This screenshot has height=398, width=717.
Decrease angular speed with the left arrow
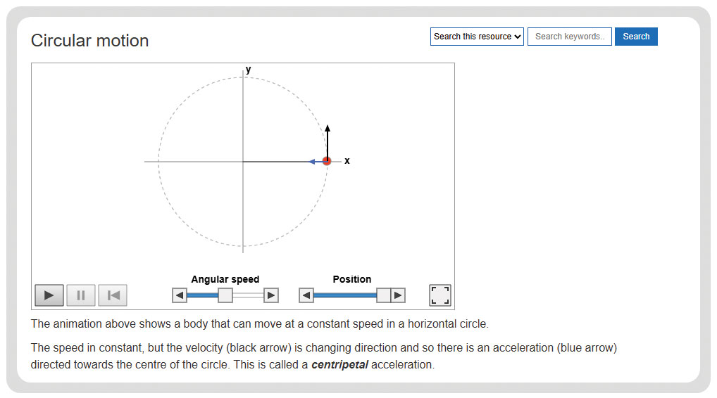[179, 295]
